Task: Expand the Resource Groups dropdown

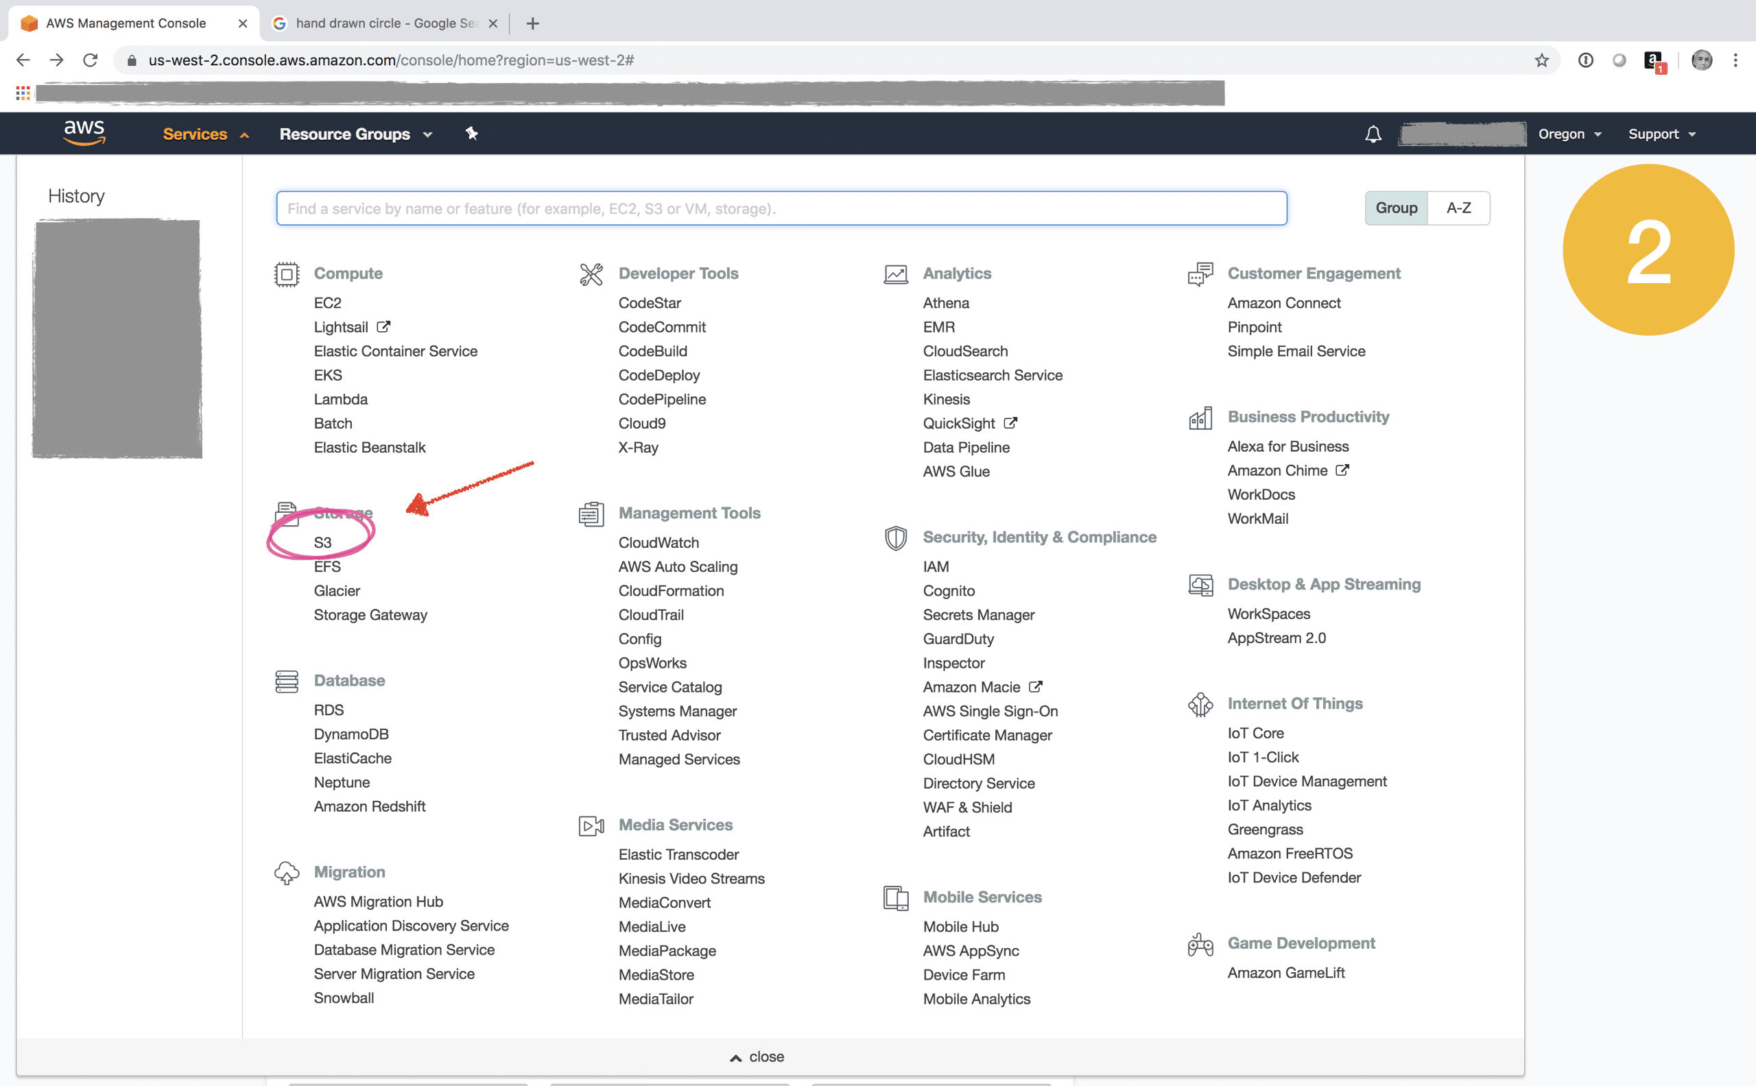Action: pyautogui.click(x=355, y=134)
